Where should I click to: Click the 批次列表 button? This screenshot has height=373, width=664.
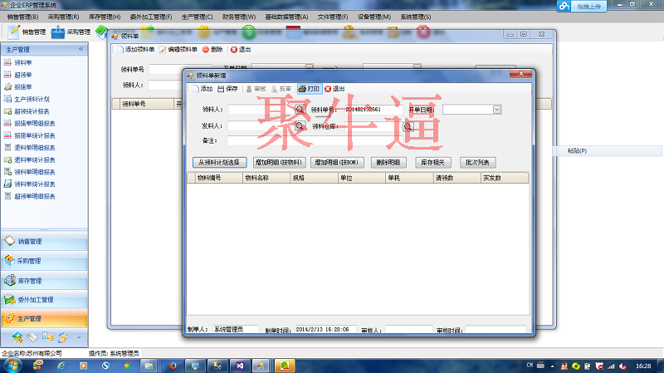478,162
